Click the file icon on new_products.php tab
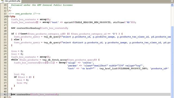174x98 pixels. tap(2, 1)
